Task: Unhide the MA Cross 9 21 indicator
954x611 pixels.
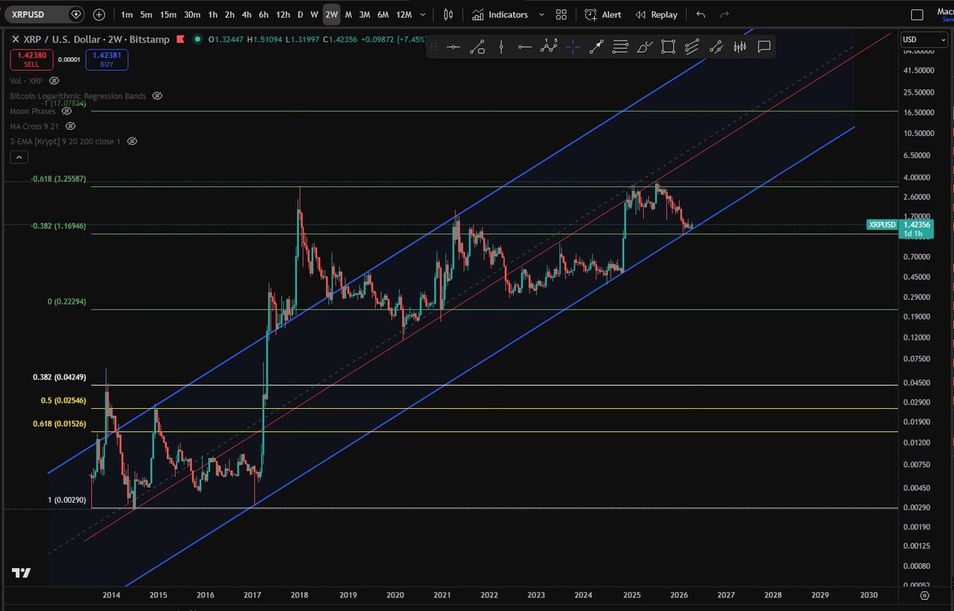Action: click(71, 126)
